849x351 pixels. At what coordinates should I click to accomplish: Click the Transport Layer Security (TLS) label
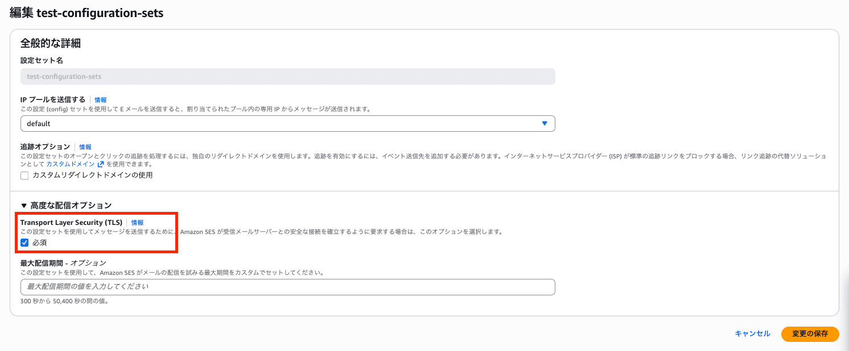[x=71, y=223]
